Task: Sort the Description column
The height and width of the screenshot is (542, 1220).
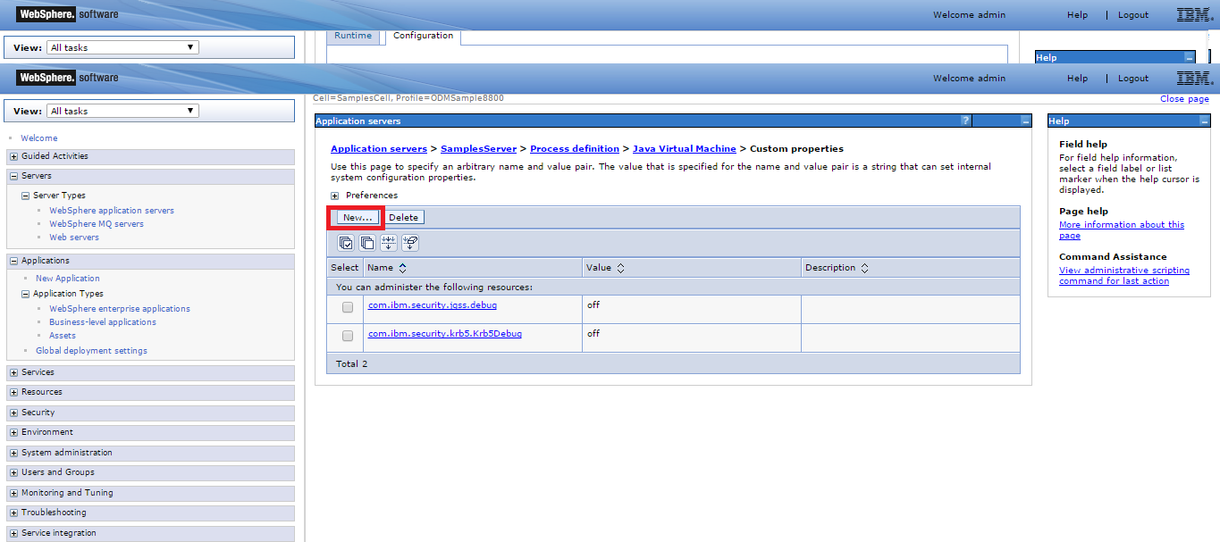Action: pyautogui.click(x=865, y=267)
